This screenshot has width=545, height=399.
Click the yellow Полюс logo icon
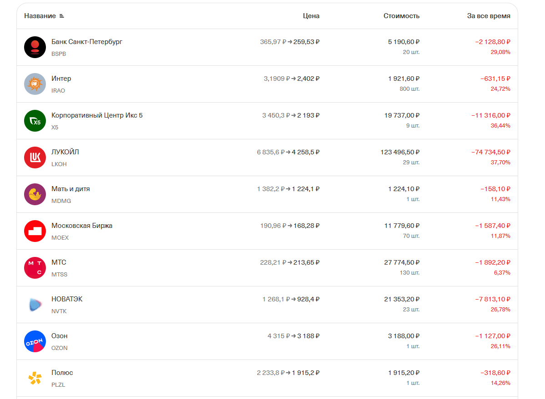[35, 378]
